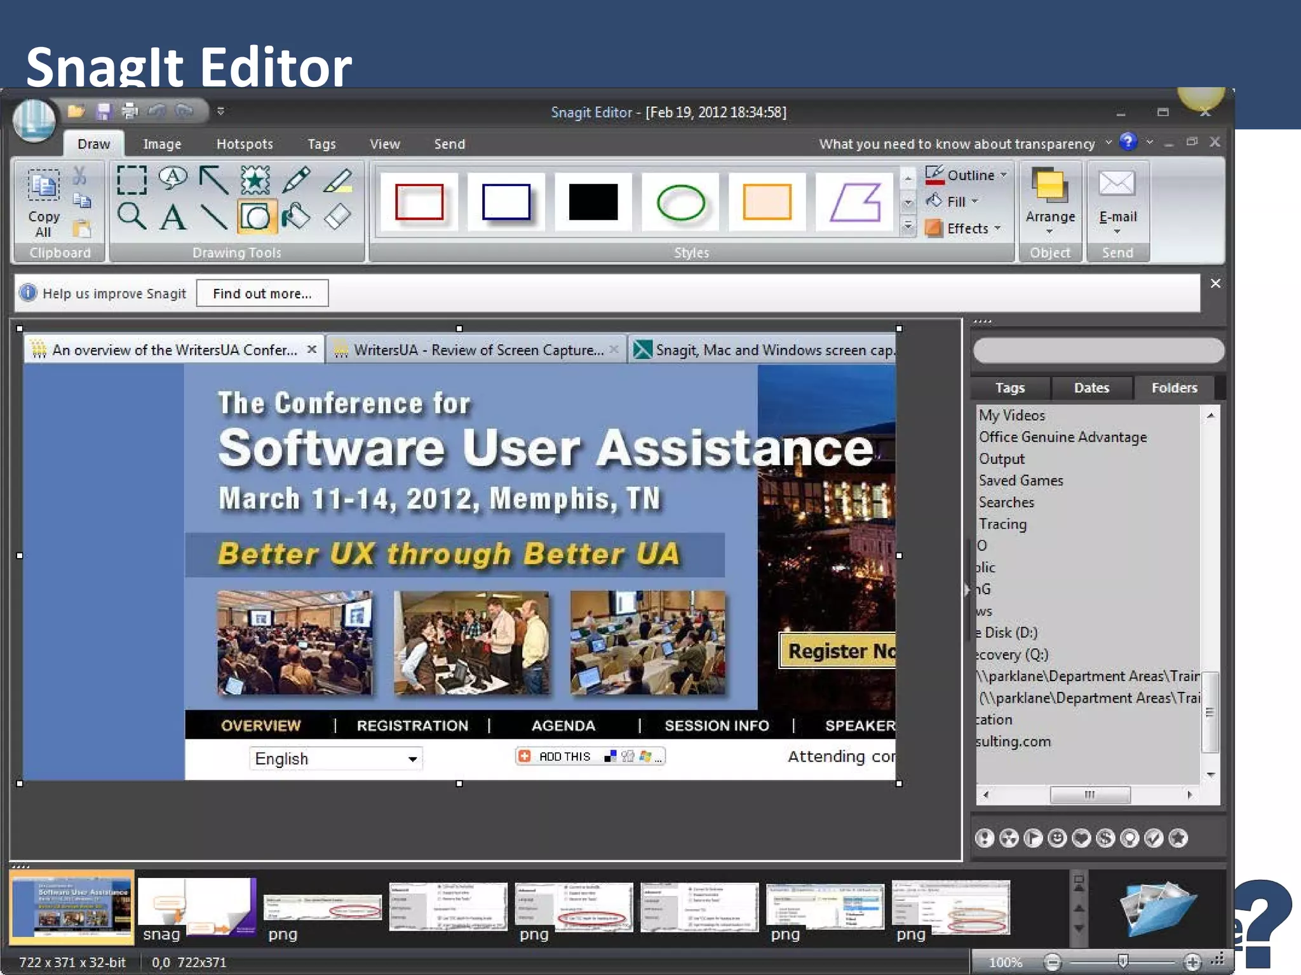Open the Fill dropdown
The image size is (1301, 975).
tap(953, 201)
